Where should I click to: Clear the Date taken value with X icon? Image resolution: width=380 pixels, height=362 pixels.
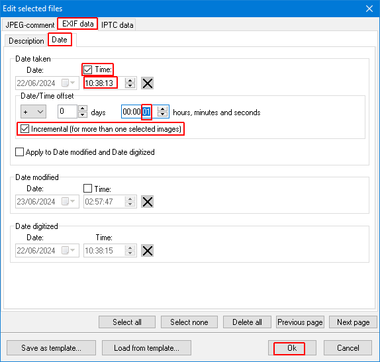(148, 83)
